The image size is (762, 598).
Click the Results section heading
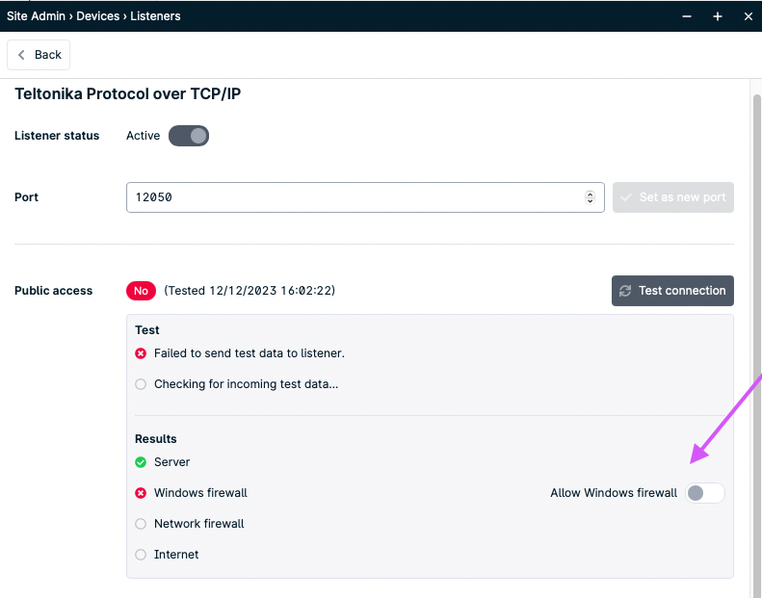click(x=155, y=439)
